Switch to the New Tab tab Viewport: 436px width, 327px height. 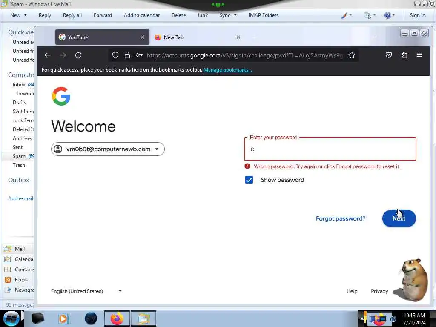[198, 37]
